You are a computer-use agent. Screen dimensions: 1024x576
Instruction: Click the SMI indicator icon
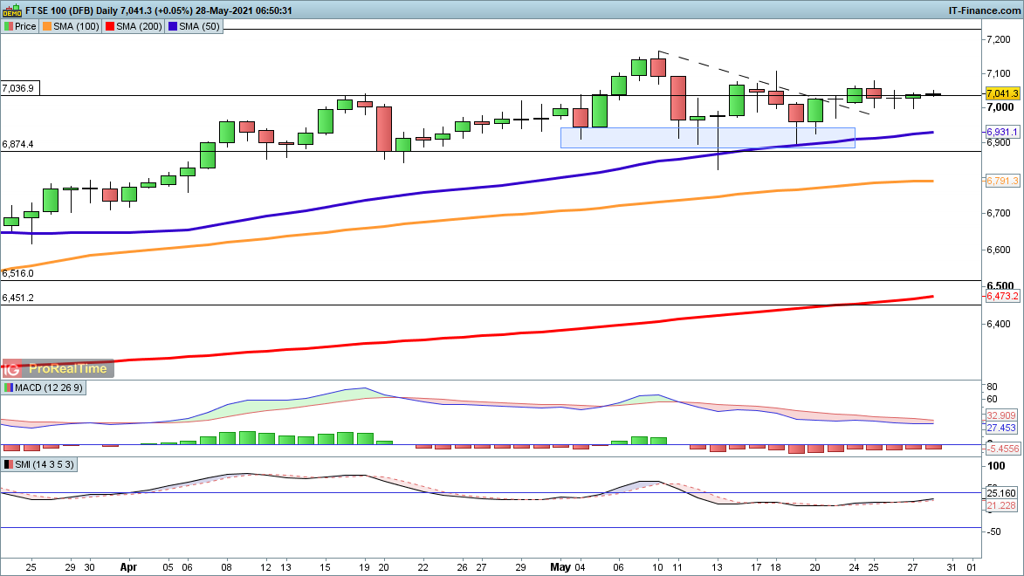click(9, 464)
